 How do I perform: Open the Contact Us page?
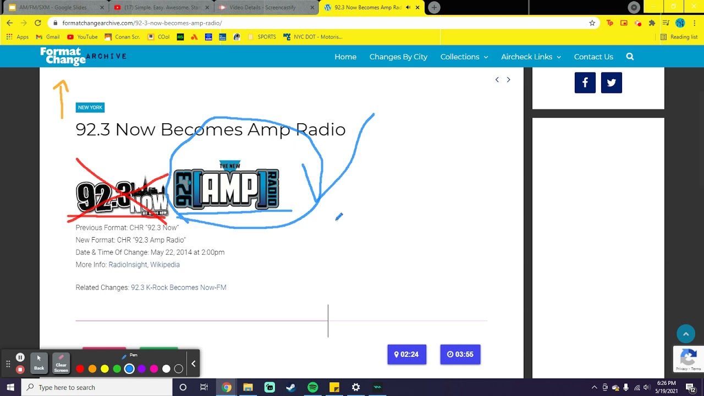pyautogui.click(x=593, y=57)
